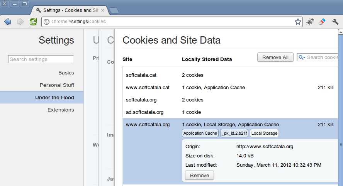Open the Basics settings page
This screenshot has width=343, height=186.
pyautogui.click(x=66, y=73)
